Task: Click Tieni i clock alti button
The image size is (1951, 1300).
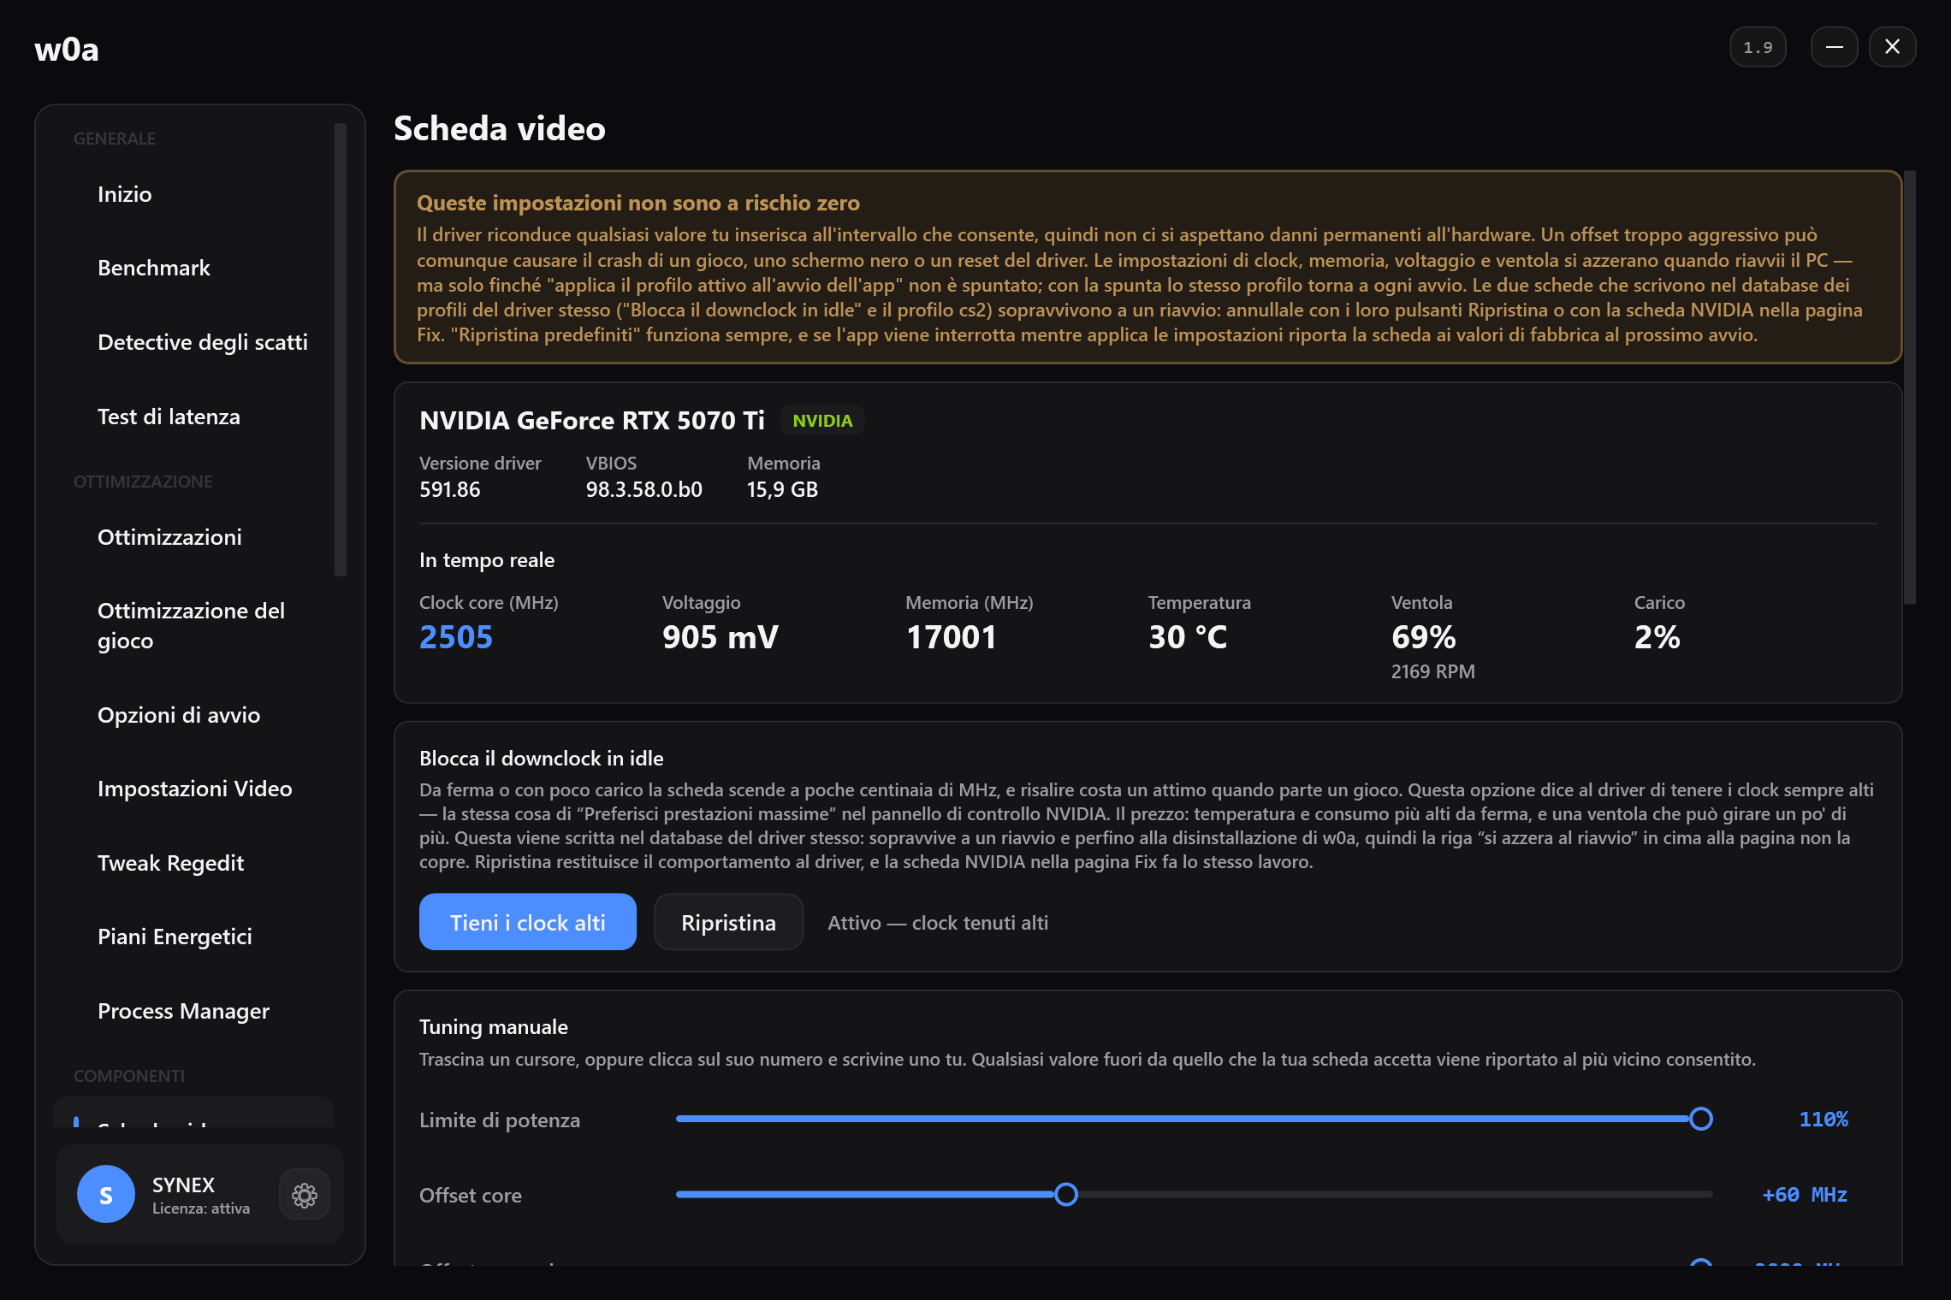Action: [527, 922]
